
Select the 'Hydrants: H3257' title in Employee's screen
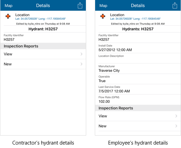138,29
